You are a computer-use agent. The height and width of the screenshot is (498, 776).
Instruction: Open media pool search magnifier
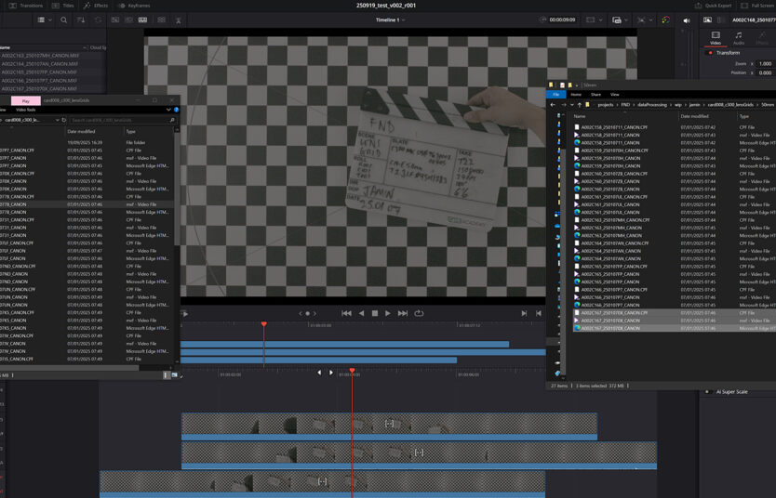63,20
